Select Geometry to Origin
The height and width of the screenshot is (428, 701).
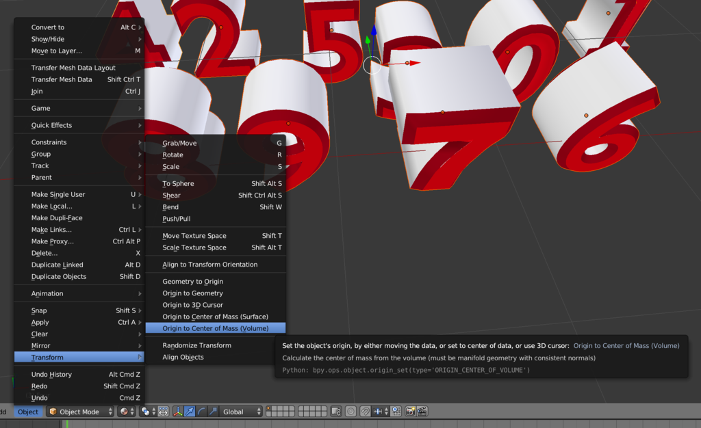(216, 281)
